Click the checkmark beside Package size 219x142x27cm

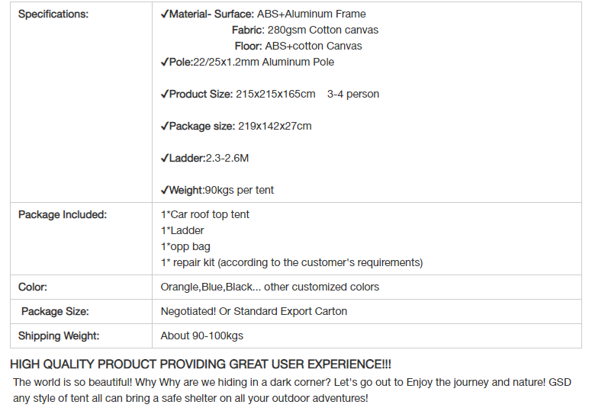point(164,127)
